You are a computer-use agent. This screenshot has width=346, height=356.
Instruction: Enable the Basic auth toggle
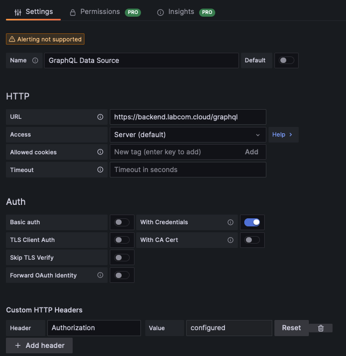[x=122, y=222]
